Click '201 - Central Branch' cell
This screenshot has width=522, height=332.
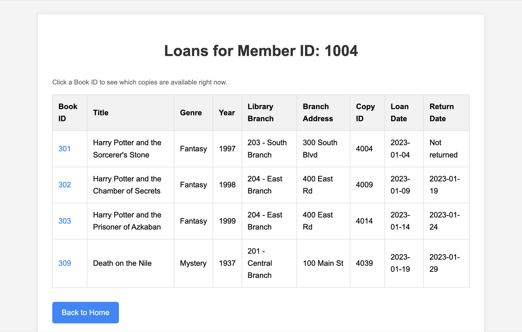coord(269,263)
